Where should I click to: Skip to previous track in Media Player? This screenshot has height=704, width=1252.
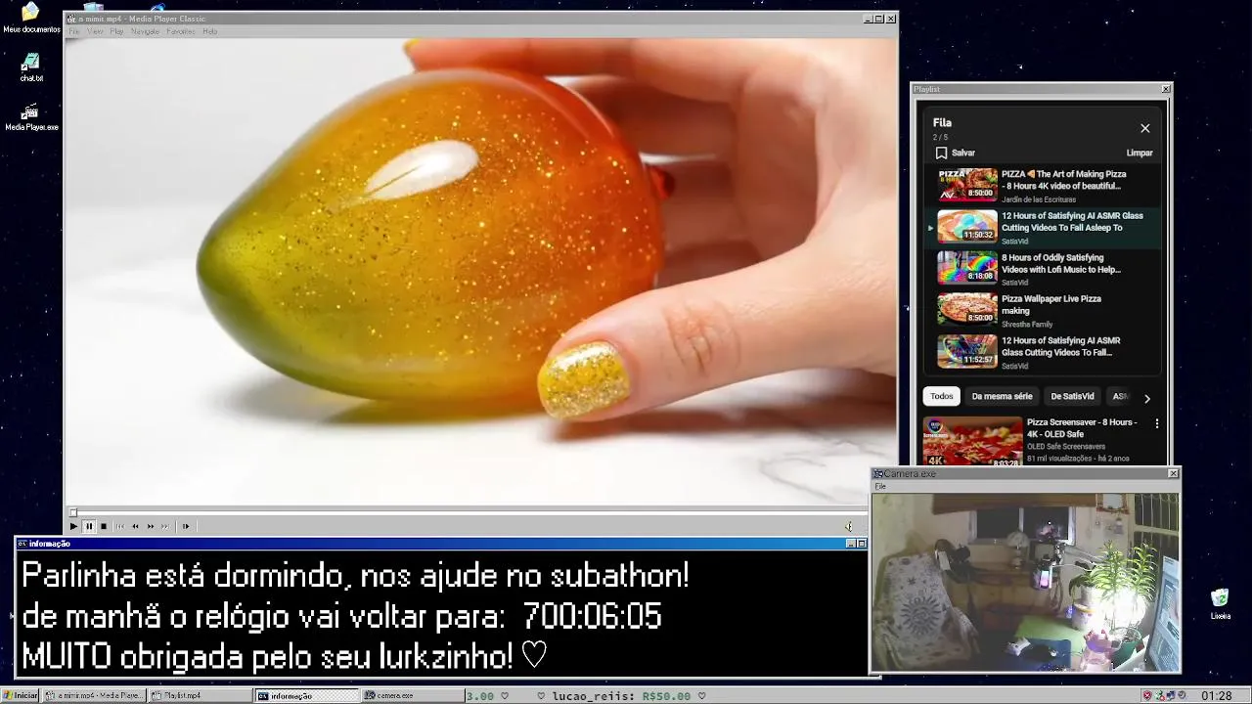[120, 526]
